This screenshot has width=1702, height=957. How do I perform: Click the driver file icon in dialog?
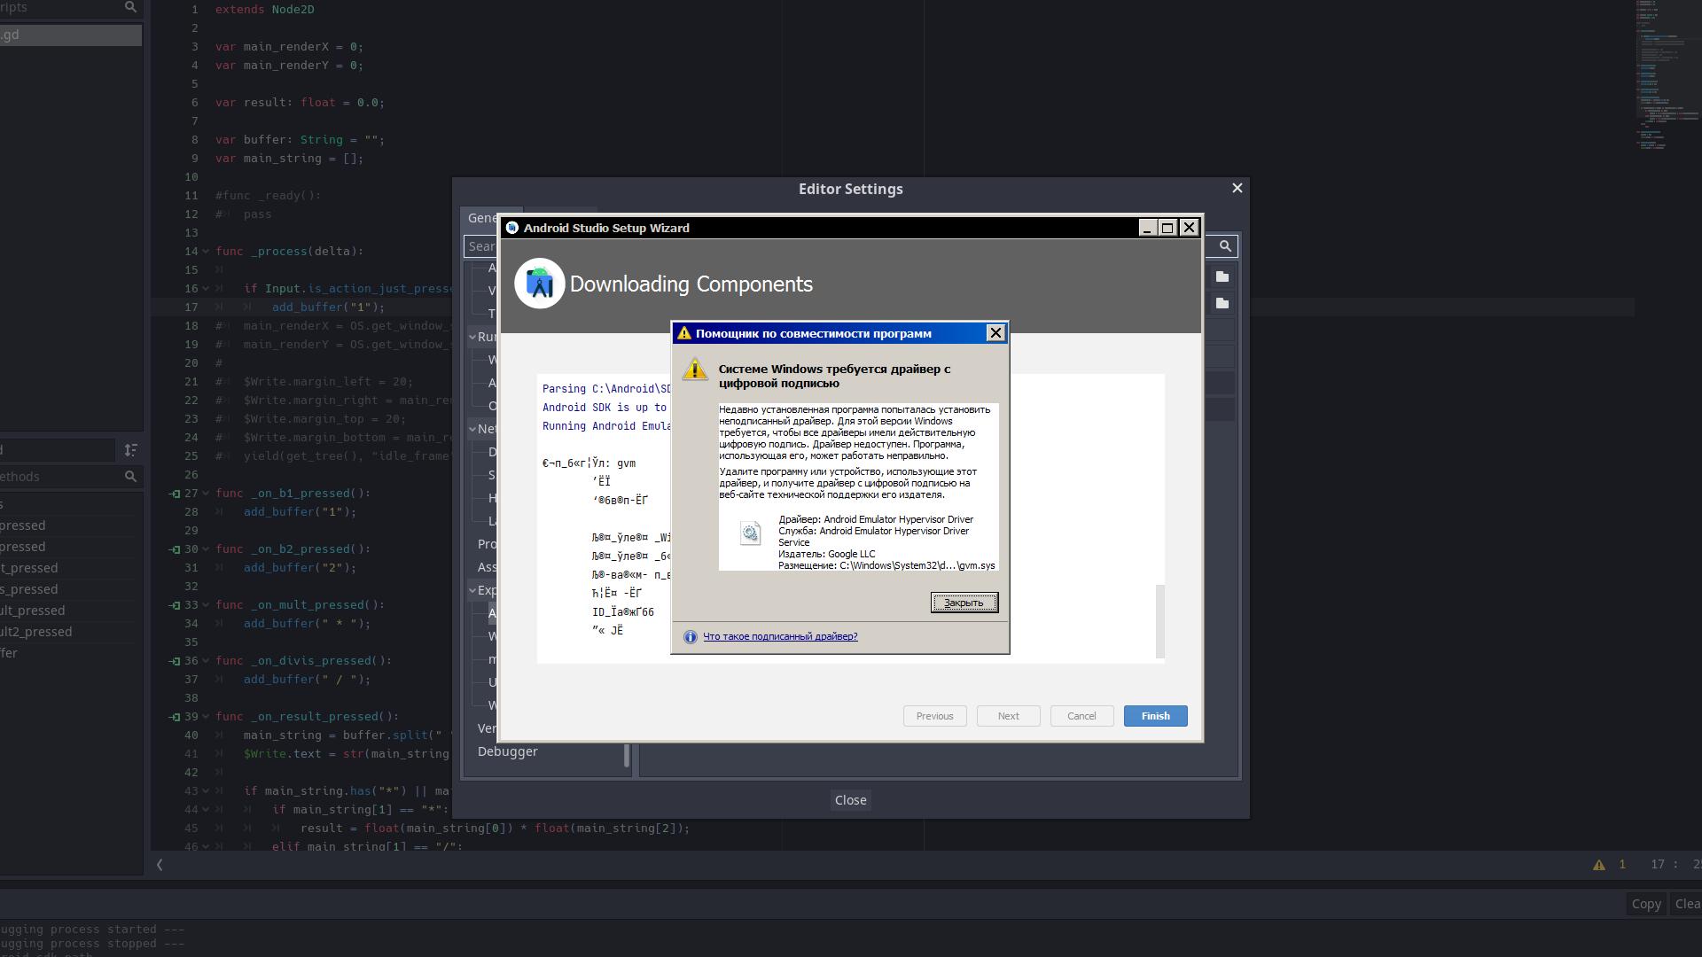750,533
